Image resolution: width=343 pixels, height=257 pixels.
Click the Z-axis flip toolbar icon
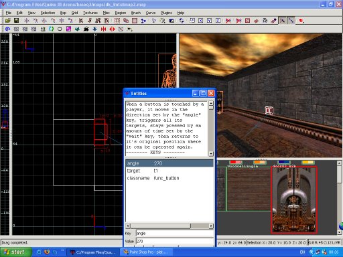62,21
